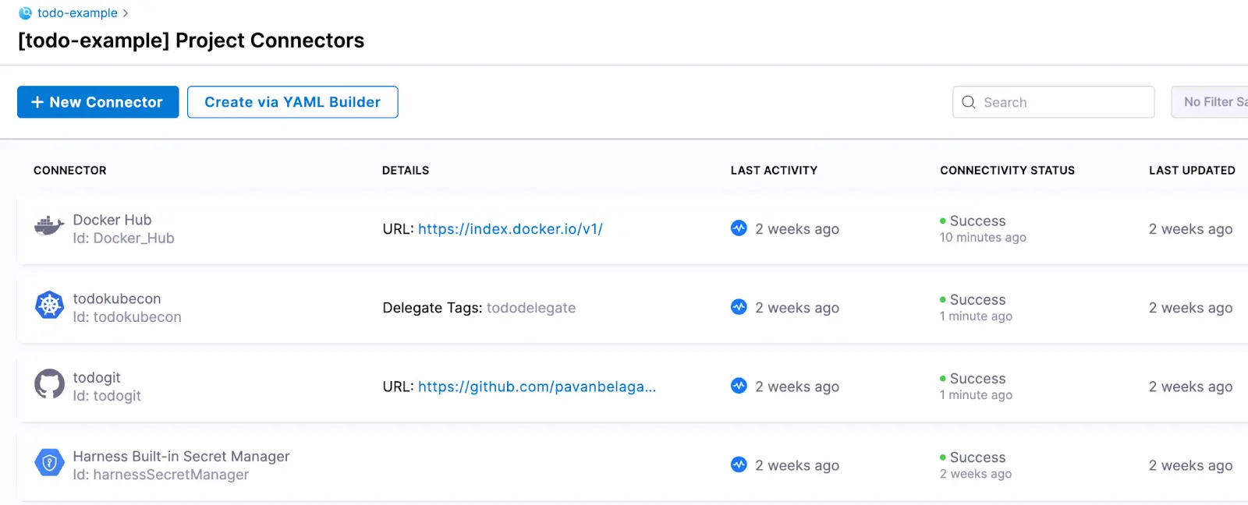This screenshot has height=505, width=1248.
Task: Click the todogit GitHub logo icon
Action: [x=49, y=384]
